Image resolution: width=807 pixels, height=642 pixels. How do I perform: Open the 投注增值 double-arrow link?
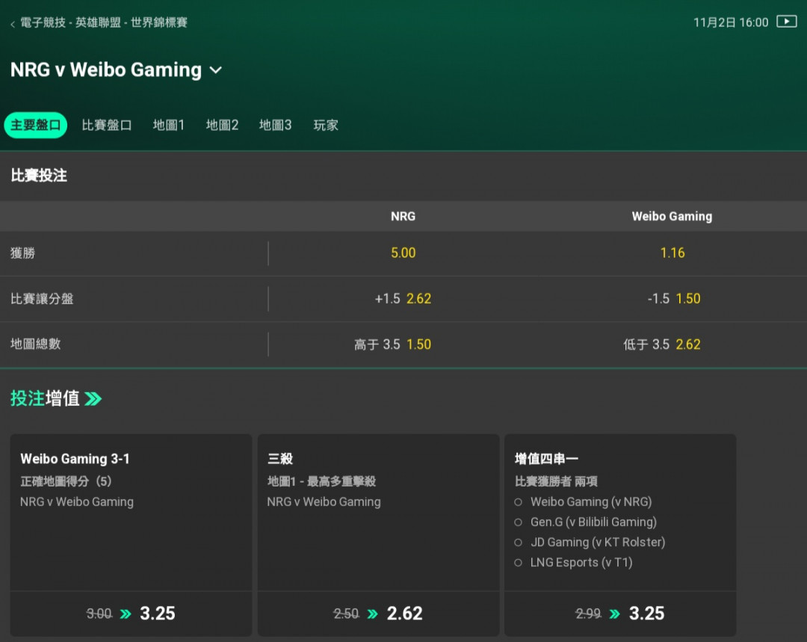(x=93, y=398)
